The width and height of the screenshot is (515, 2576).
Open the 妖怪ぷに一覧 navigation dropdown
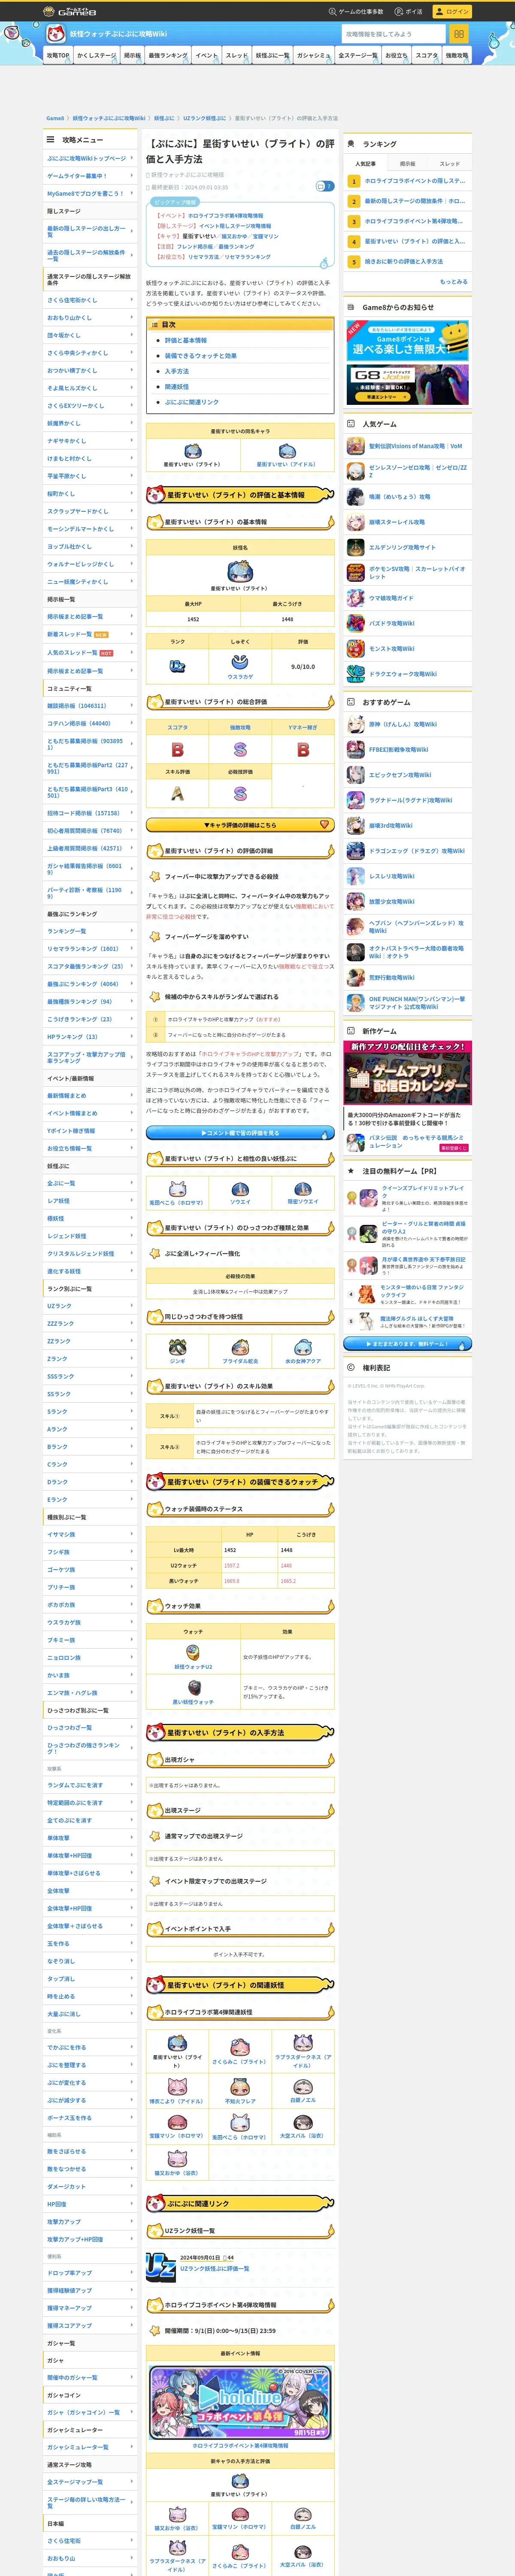click(273, 56)
